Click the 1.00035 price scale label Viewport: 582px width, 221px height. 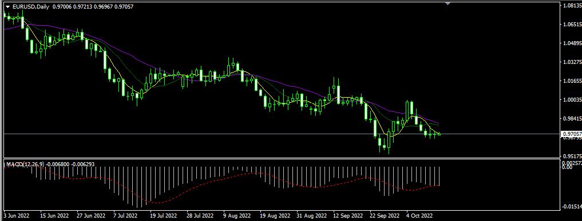click(x=571, y=99)
